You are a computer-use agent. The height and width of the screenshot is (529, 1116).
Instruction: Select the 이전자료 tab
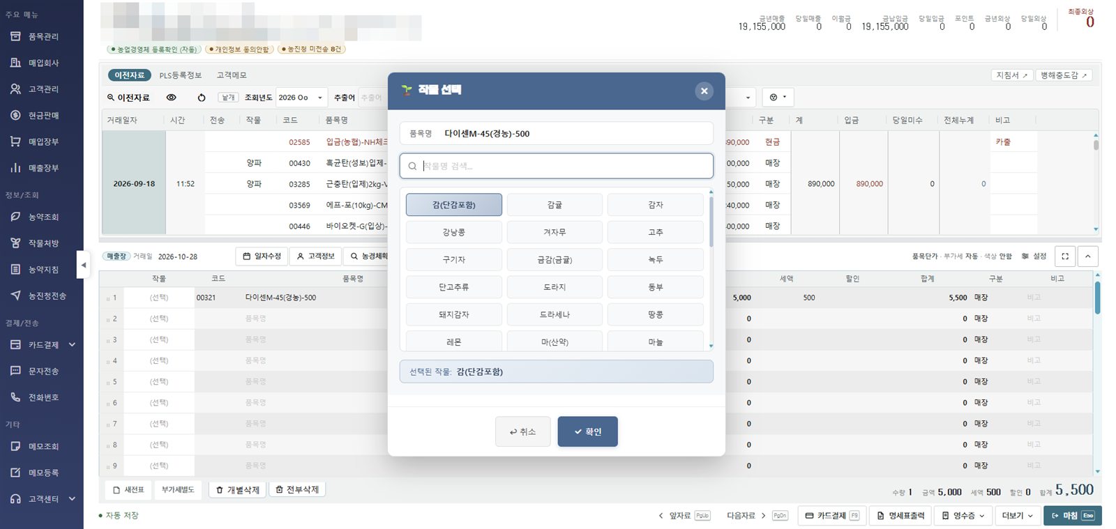tap(130, 75)
